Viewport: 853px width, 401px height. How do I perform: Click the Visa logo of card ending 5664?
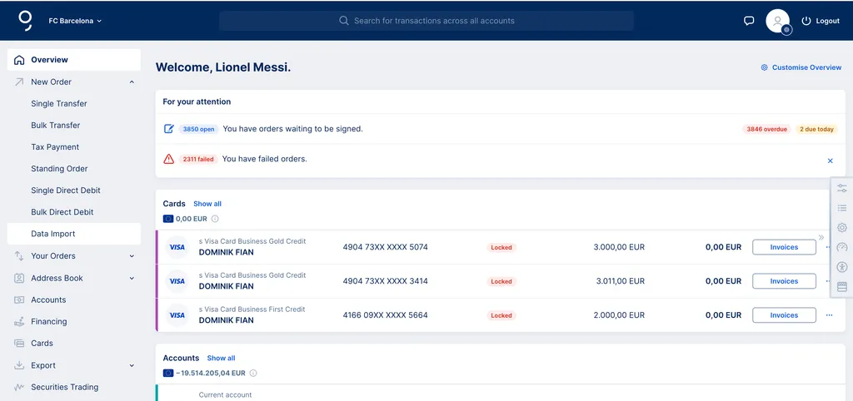coord(177,315)
